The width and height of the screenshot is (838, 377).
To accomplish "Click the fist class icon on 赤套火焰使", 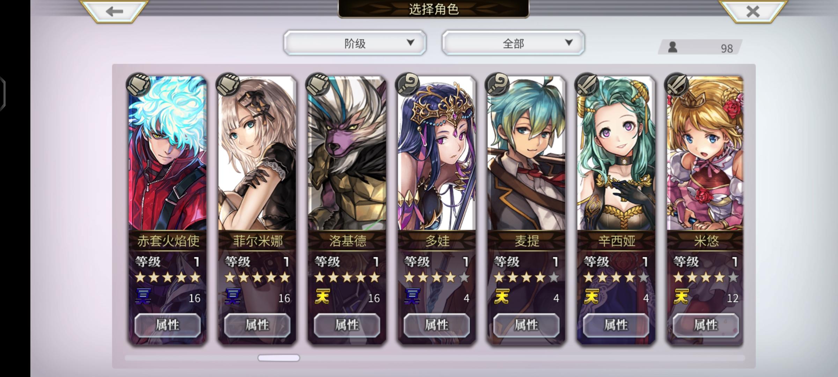I will pyautogui.click(x=138, y=84).
